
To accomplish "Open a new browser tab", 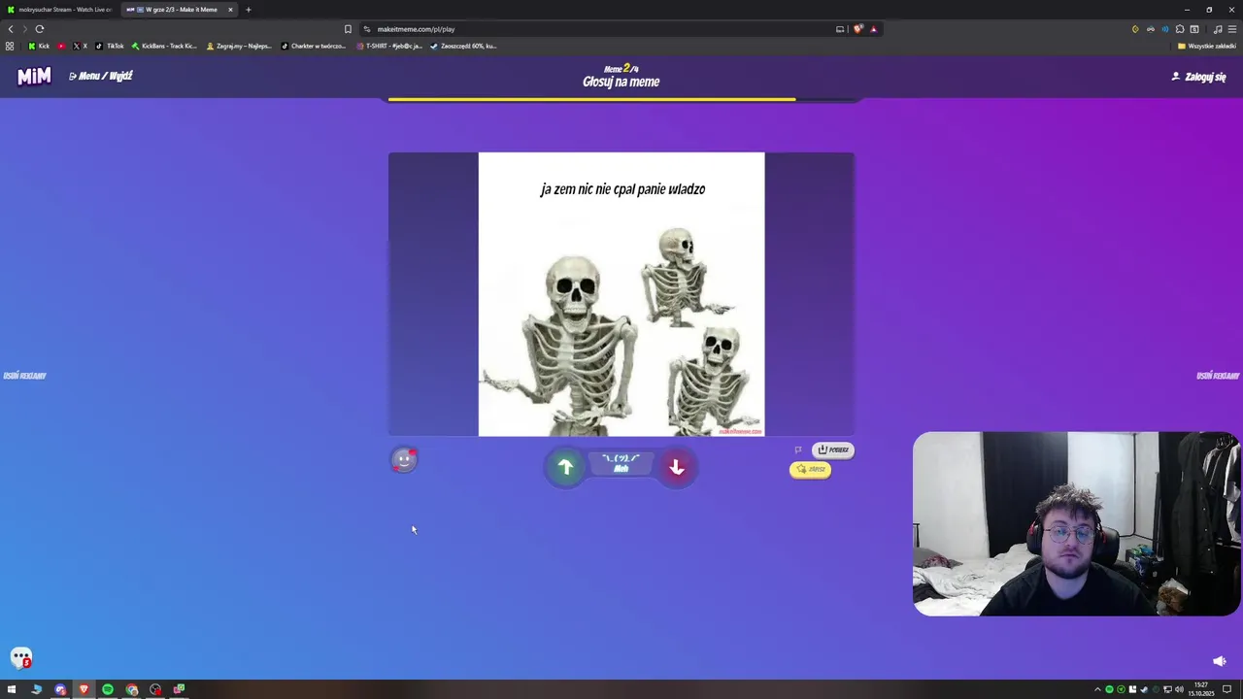I will [249, 10].
